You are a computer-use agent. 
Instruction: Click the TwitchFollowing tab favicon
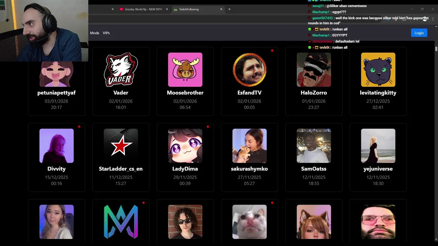(176, 9)
